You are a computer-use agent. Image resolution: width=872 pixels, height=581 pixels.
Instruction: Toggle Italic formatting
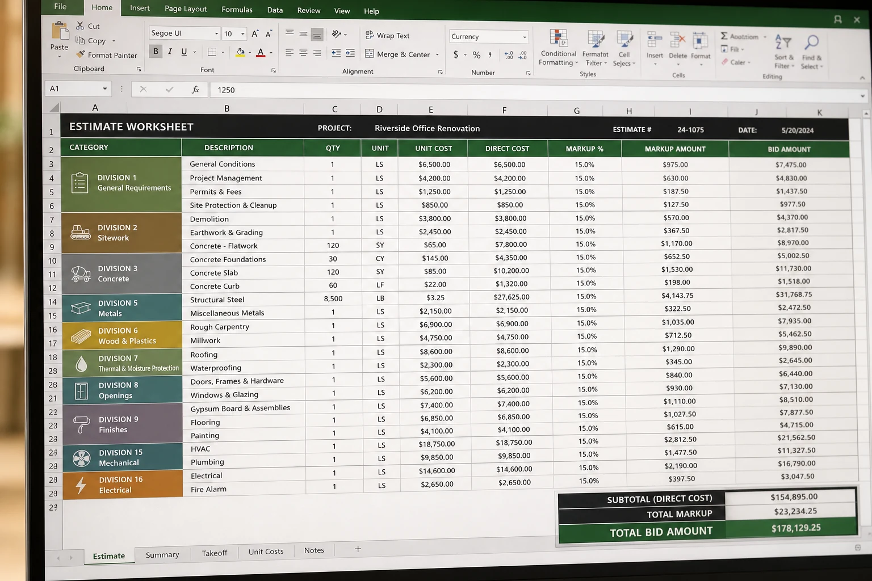point(170,51)
